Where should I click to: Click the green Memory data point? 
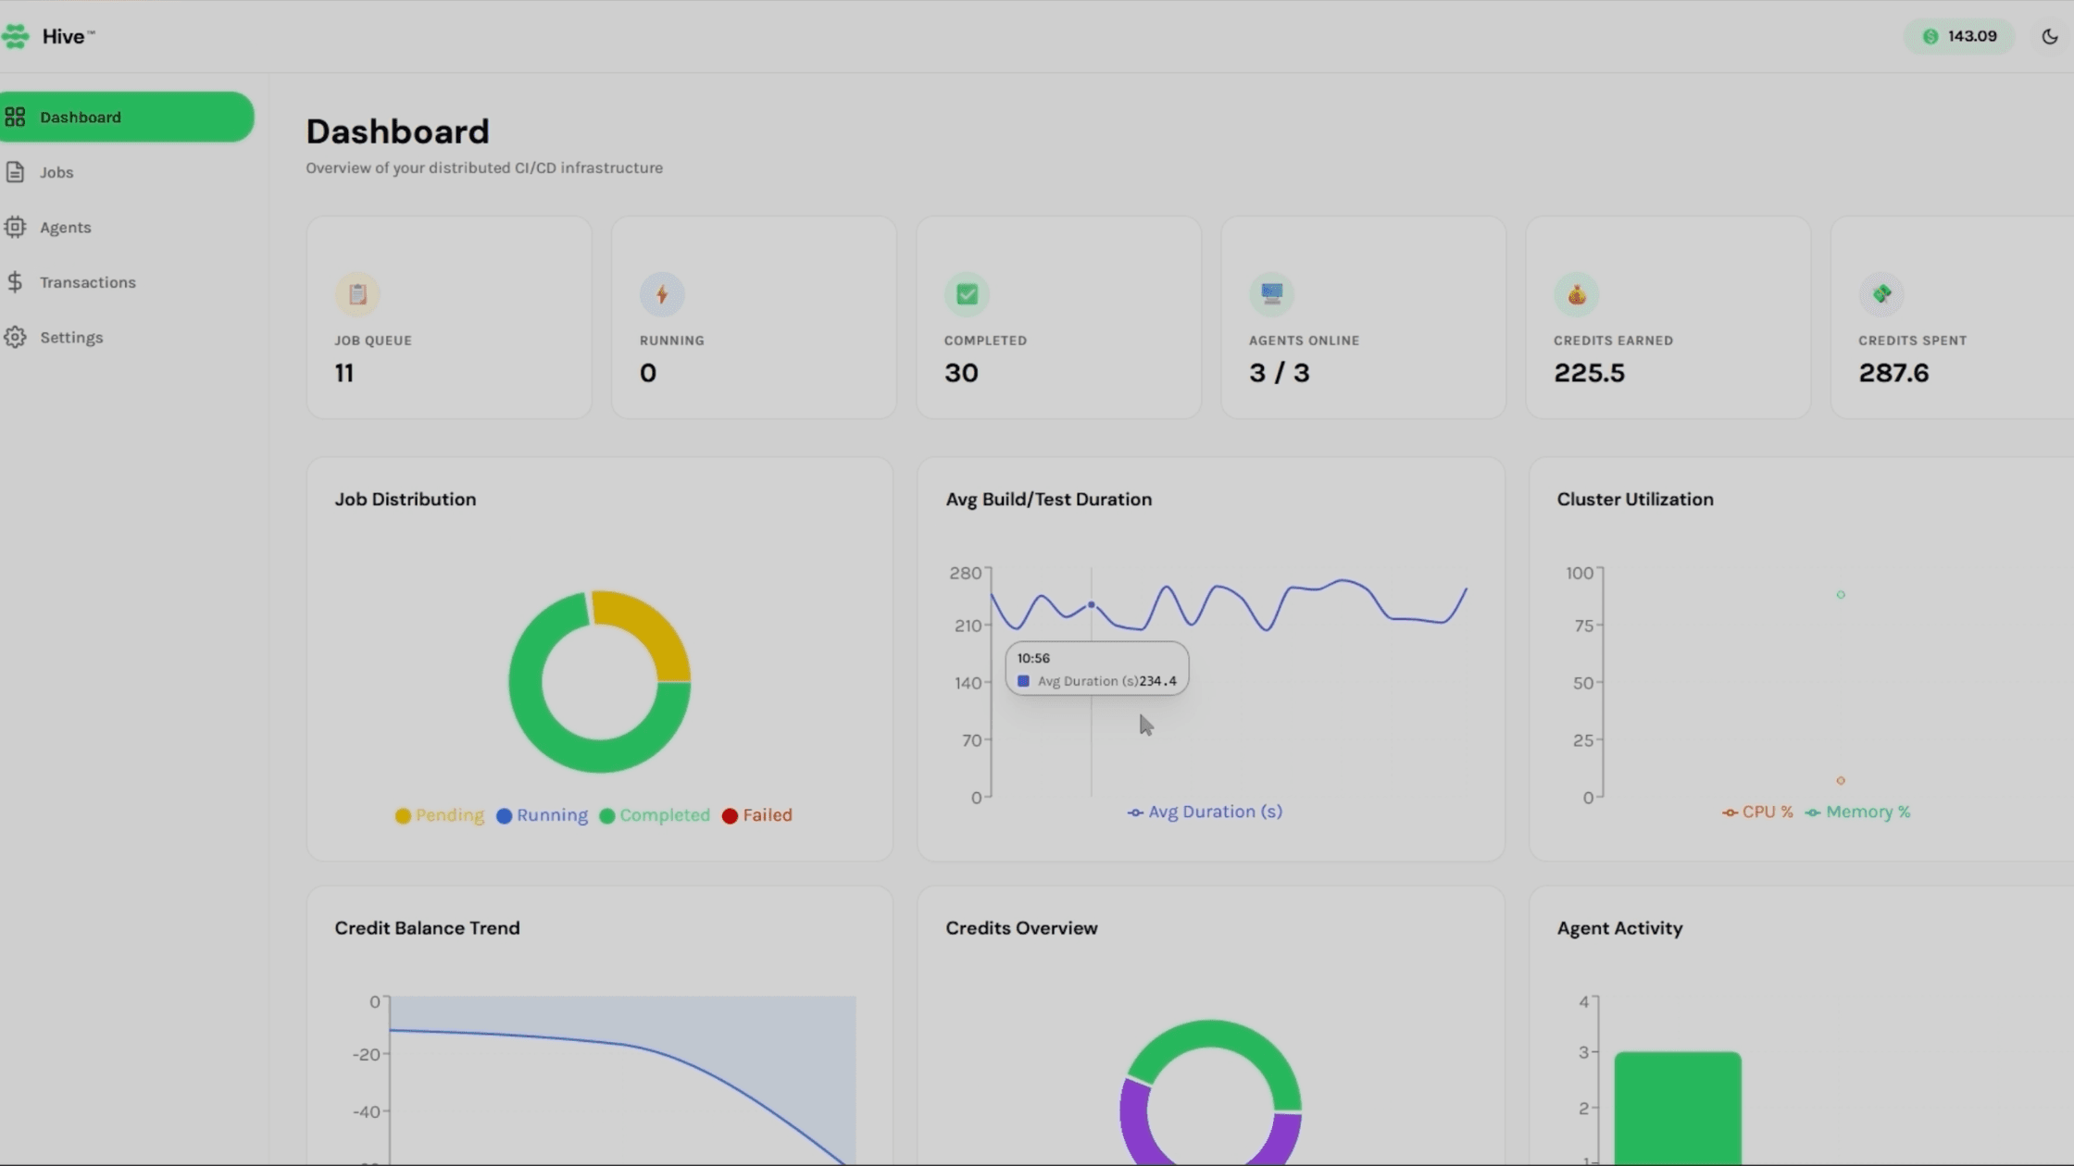pyautogui.click(x=1841, y=594)
